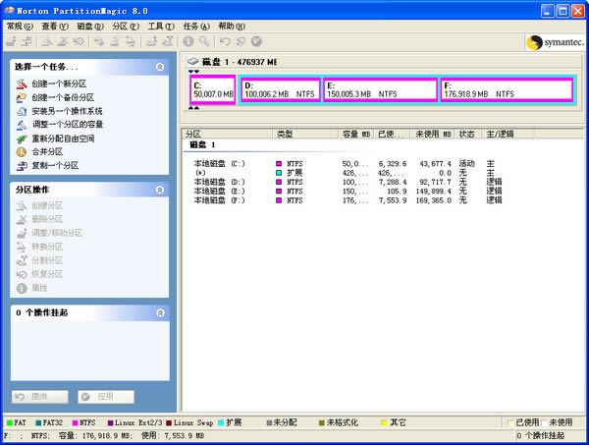Collapse the 分区操作 panel
This screenshot has height=445, width=589.
pos(160,190)
